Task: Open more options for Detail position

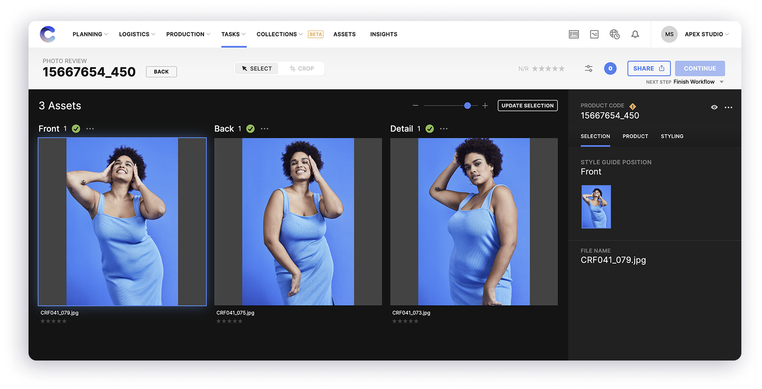Action: [x=444, y=129]
